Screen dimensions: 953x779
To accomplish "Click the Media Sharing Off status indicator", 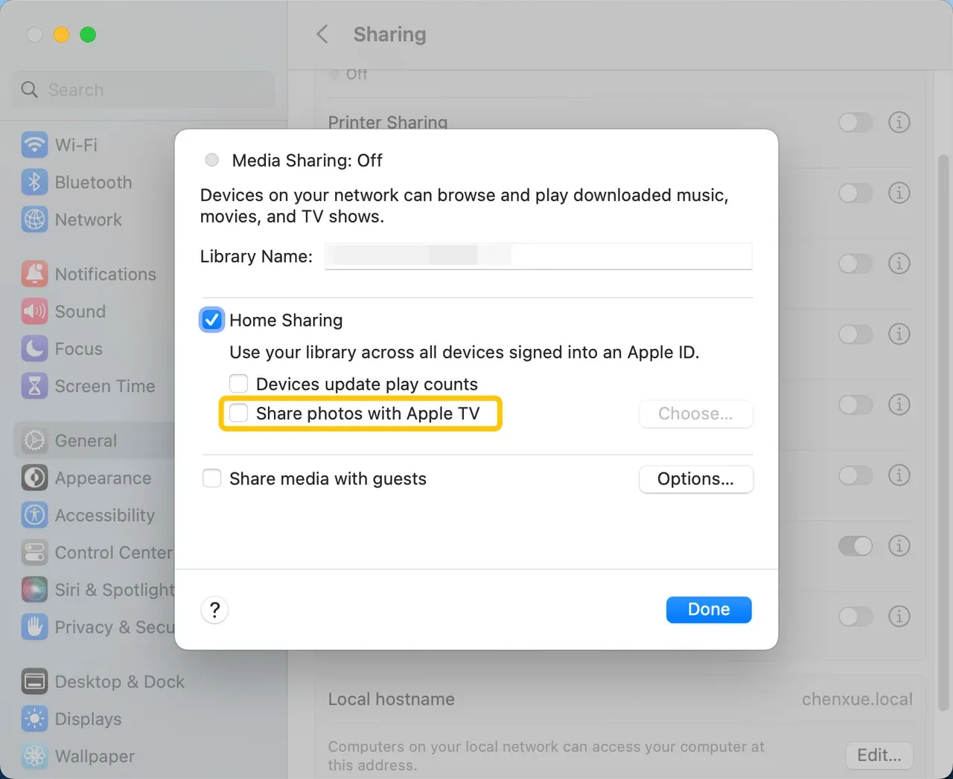I will pyautogui.click(x=212, y=160).
